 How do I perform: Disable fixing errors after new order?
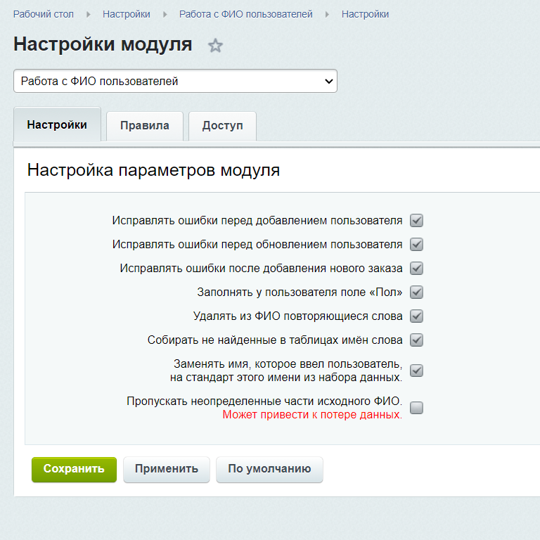(x=416, y=269)
